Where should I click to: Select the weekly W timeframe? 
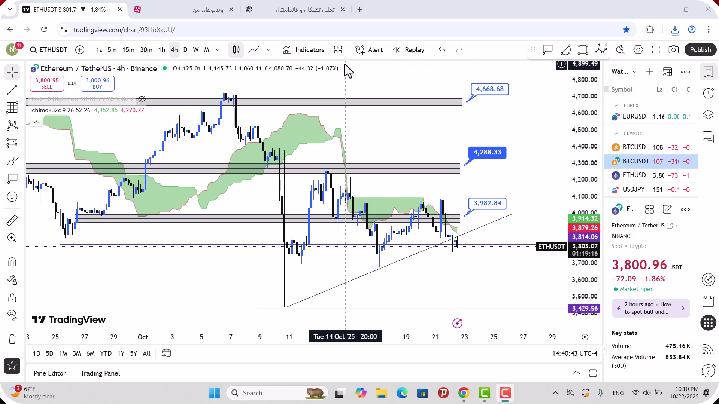[196, 50]
